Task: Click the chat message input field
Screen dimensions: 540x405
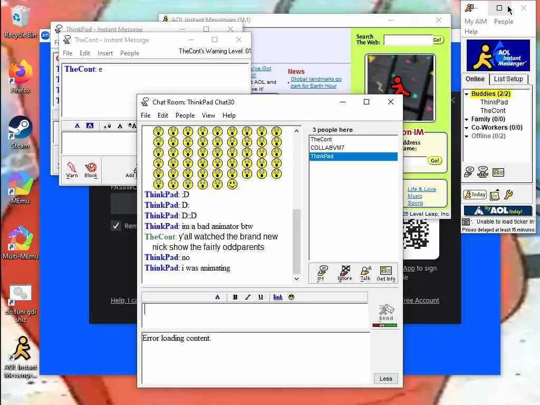Action: pyautogui.click(x=255, y=316)
